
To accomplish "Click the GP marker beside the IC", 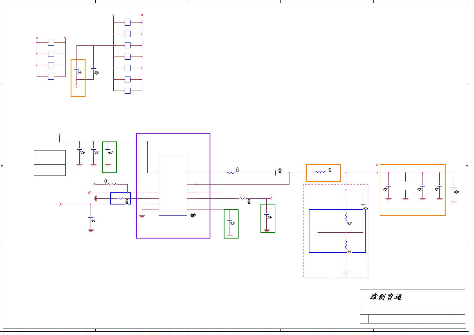I will click(193, 215).
